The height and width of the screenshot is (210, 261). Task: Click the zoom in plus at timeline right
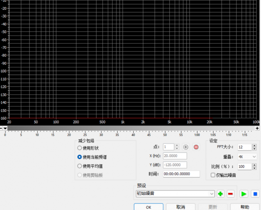click(x=258, y=128)
